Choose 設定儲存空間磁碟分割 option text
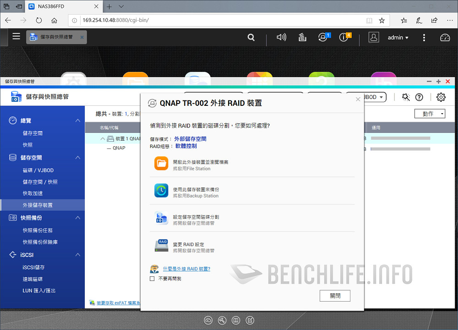The width and height of the screenshot is (458, 330). tap(196, 217)
